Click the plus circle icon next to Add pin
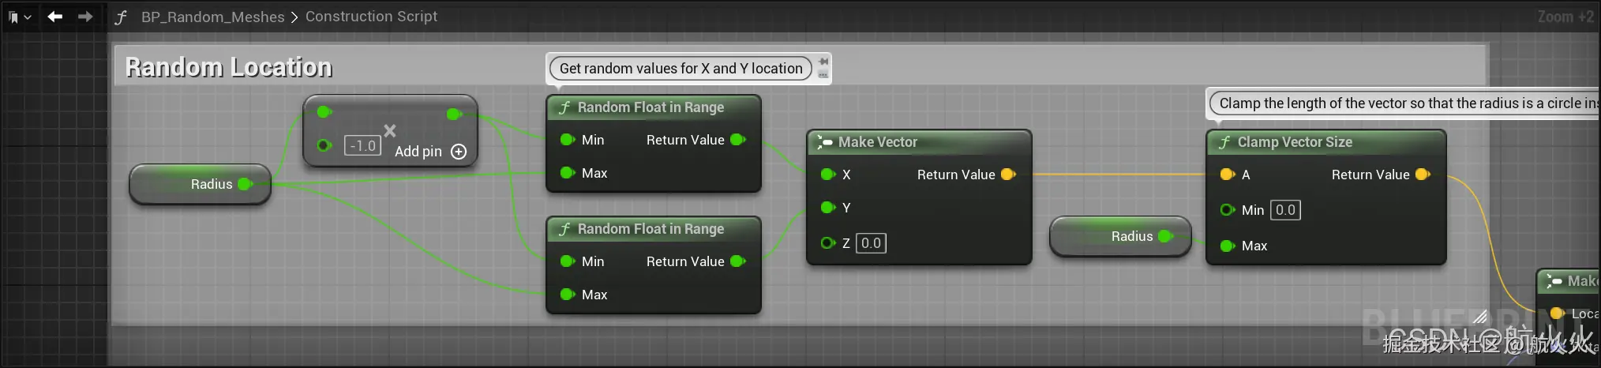1601x368 pixels. pos(459,152)
